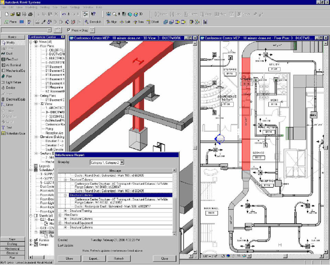The image size is (330, 265).
Task: Select the Modify arrow tool
Action: click(x=13, y=42)
